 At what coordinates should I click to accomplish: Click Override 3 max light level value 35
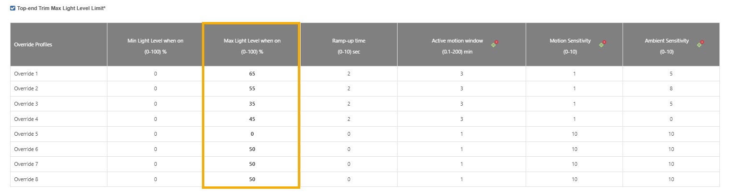[252, 104]
